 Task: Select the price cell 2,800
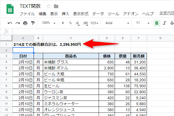[x=107, y=68]
